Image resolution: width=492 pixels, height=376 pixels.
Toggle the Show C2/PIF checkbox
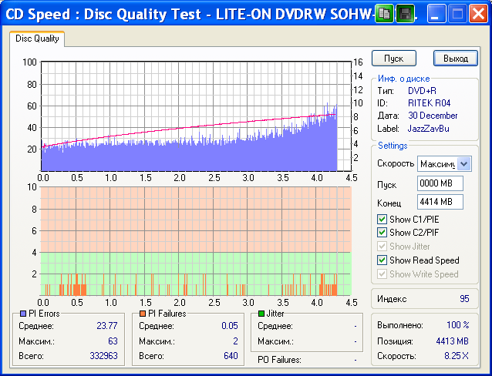coord(382,233)
